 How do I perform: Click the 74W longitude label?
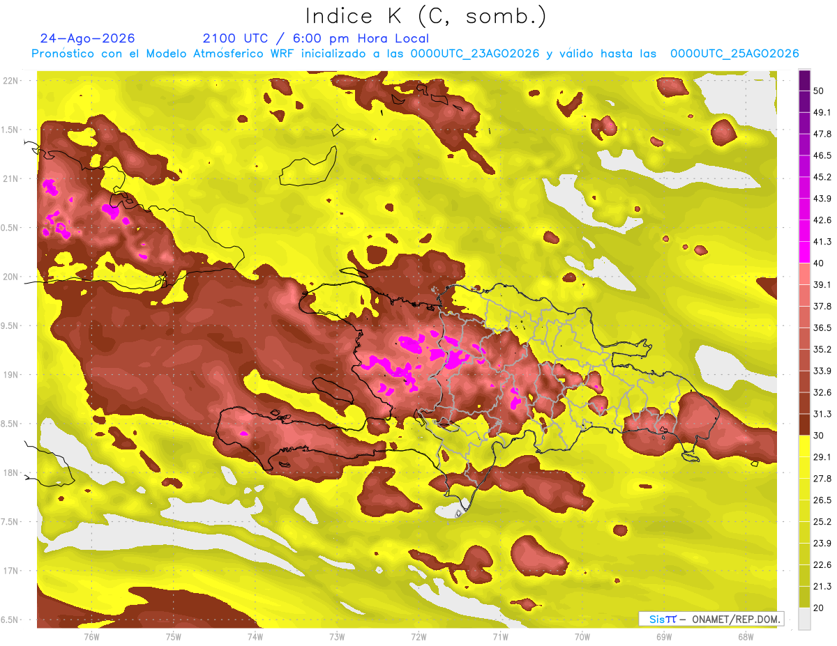[x=255, y=636]
